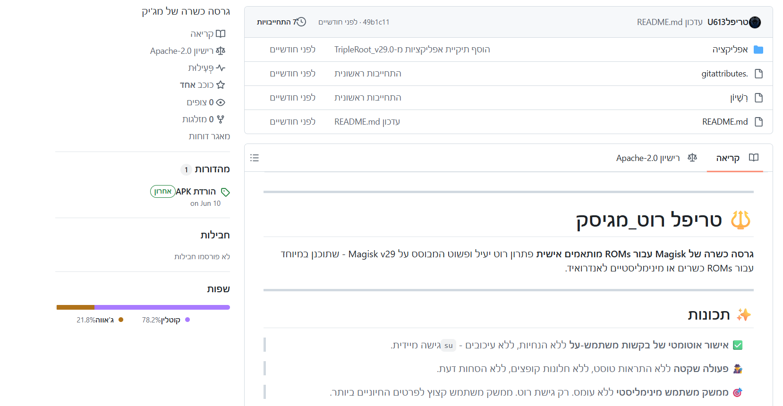
Task: Click the fork icon next to 0 מזלגות
Action: click(x=221, y=119)
